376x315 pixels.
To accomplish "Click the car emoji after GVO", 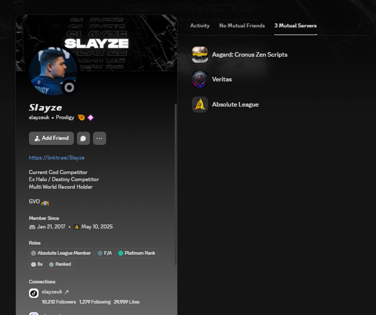I will (45, 203).
